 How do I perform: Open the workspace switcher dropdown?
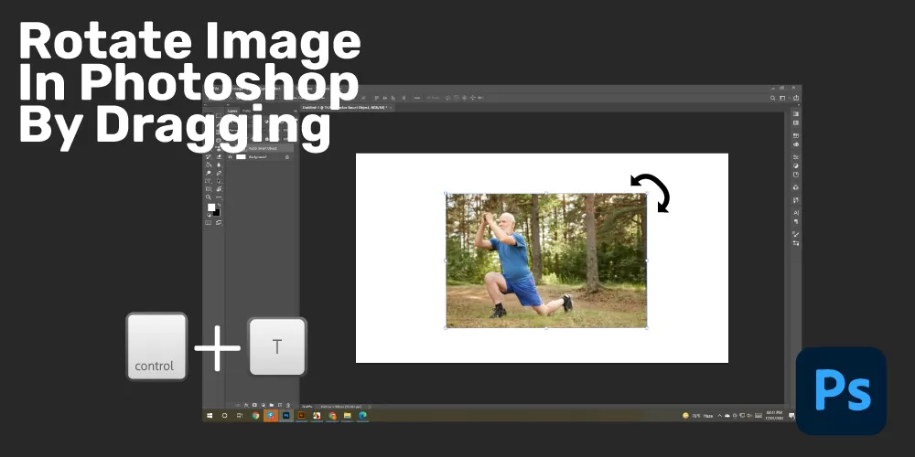click(784, 98)
